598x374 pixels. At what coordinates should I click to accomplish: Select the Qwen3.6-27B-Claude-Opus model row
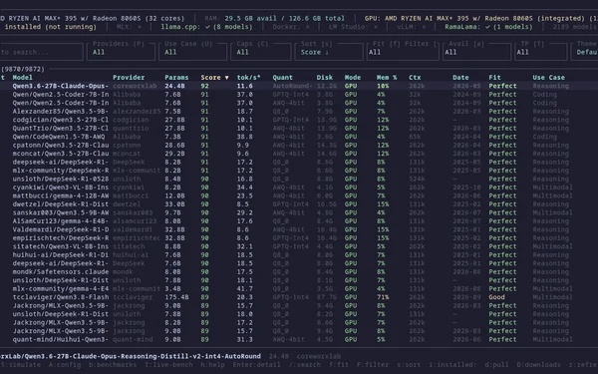[x=299, y=86]
